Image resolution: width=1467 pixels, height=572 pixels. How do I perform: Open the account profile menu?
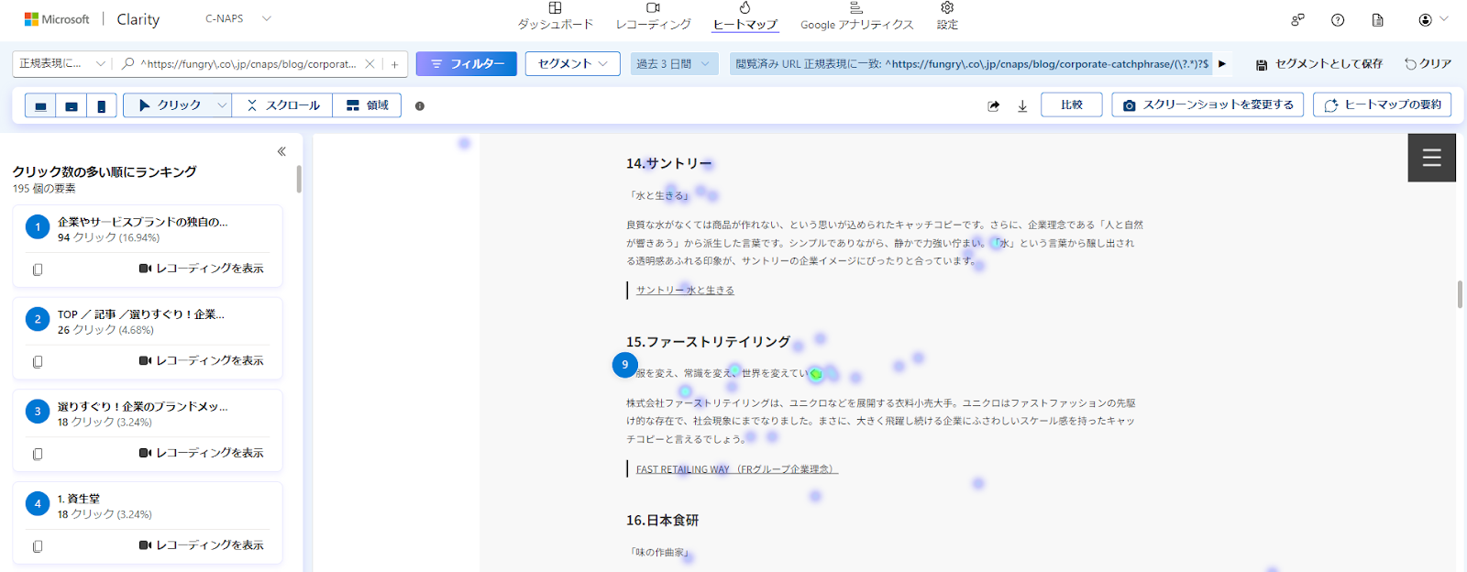point(1432,19)
